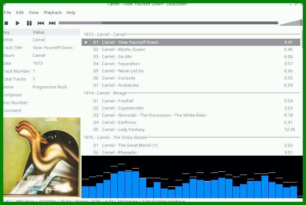Viewport: 306px width, 205px height.
Task: Click the Composer property row
Action: (x=42, y=95)
